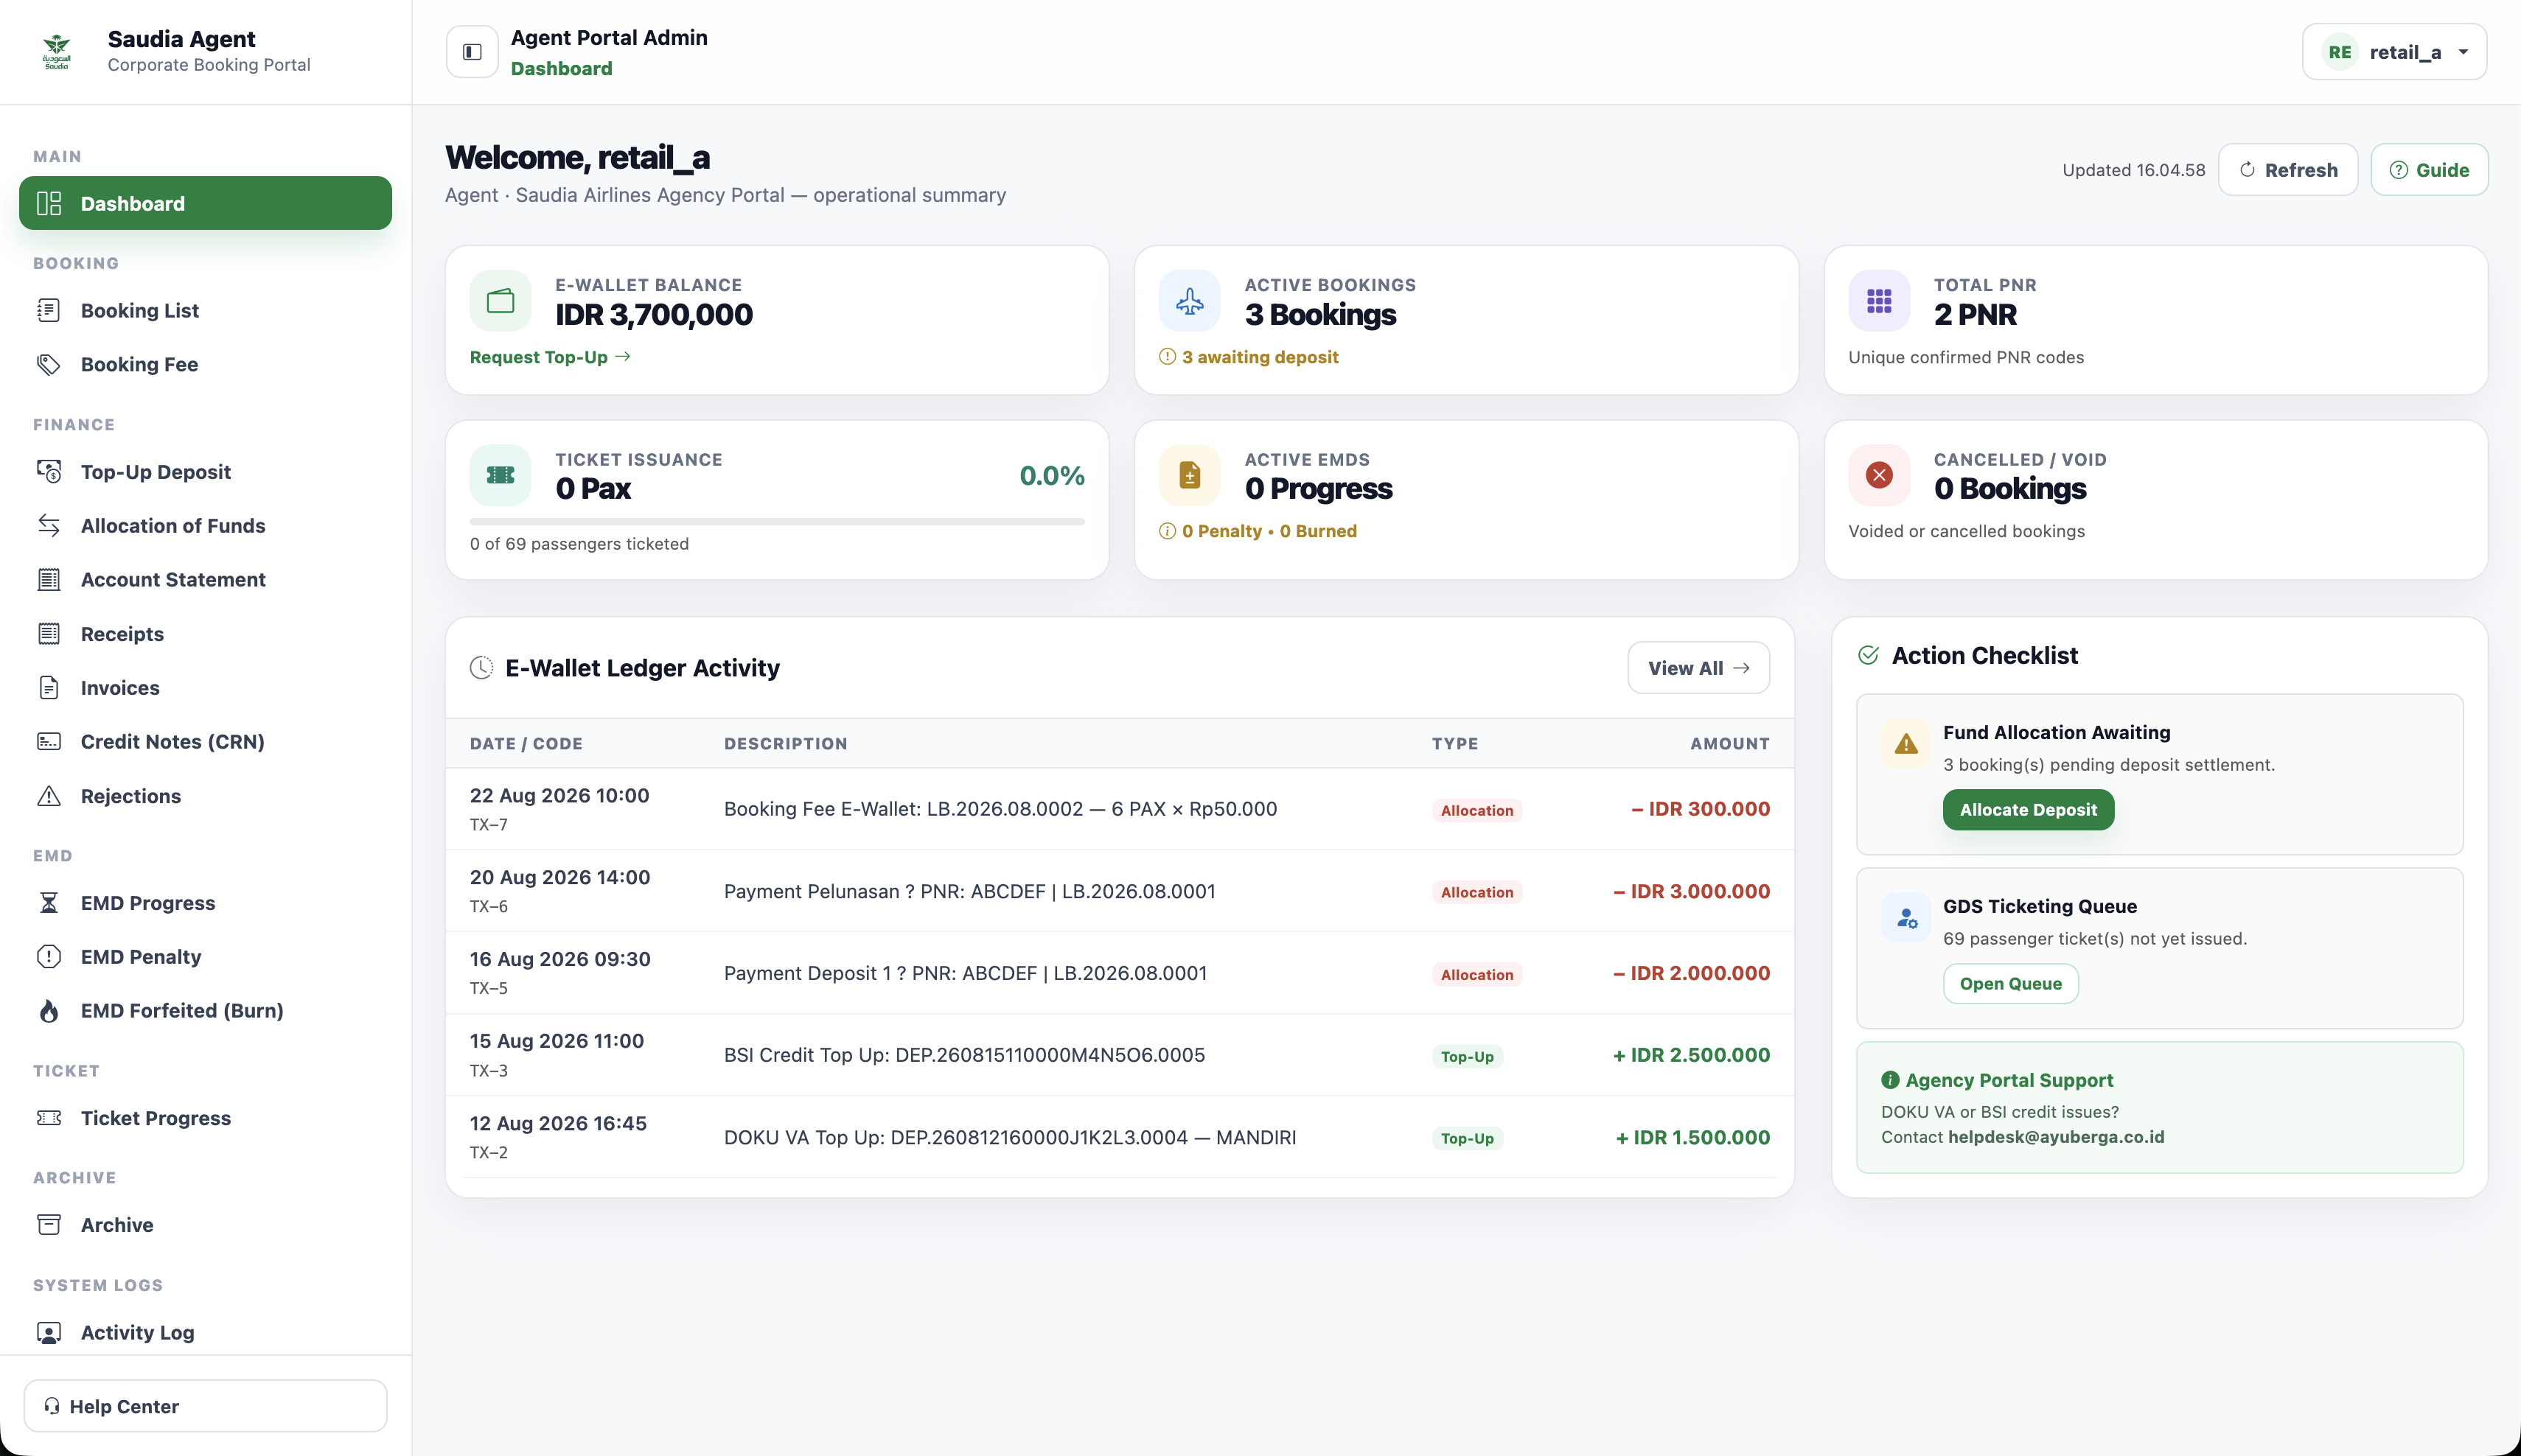Click the Invoices document icon
The height and width of the screenshot is (1456, 2521).
click(49, 688)
